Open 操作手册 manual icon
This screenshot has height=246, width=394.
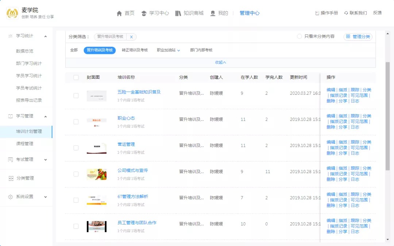point(317,13)
